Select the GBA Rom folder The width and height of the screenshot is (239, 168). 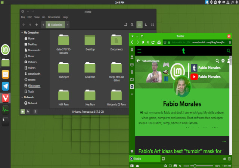[x=90, y=70]
